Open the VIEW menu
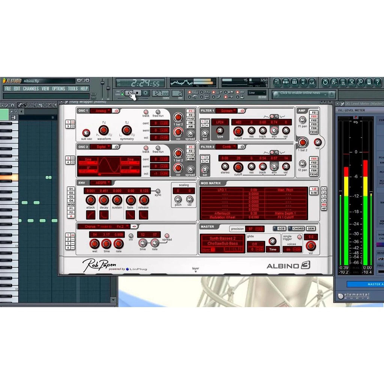Screen dimensions: 384x384 click(45, 88)
